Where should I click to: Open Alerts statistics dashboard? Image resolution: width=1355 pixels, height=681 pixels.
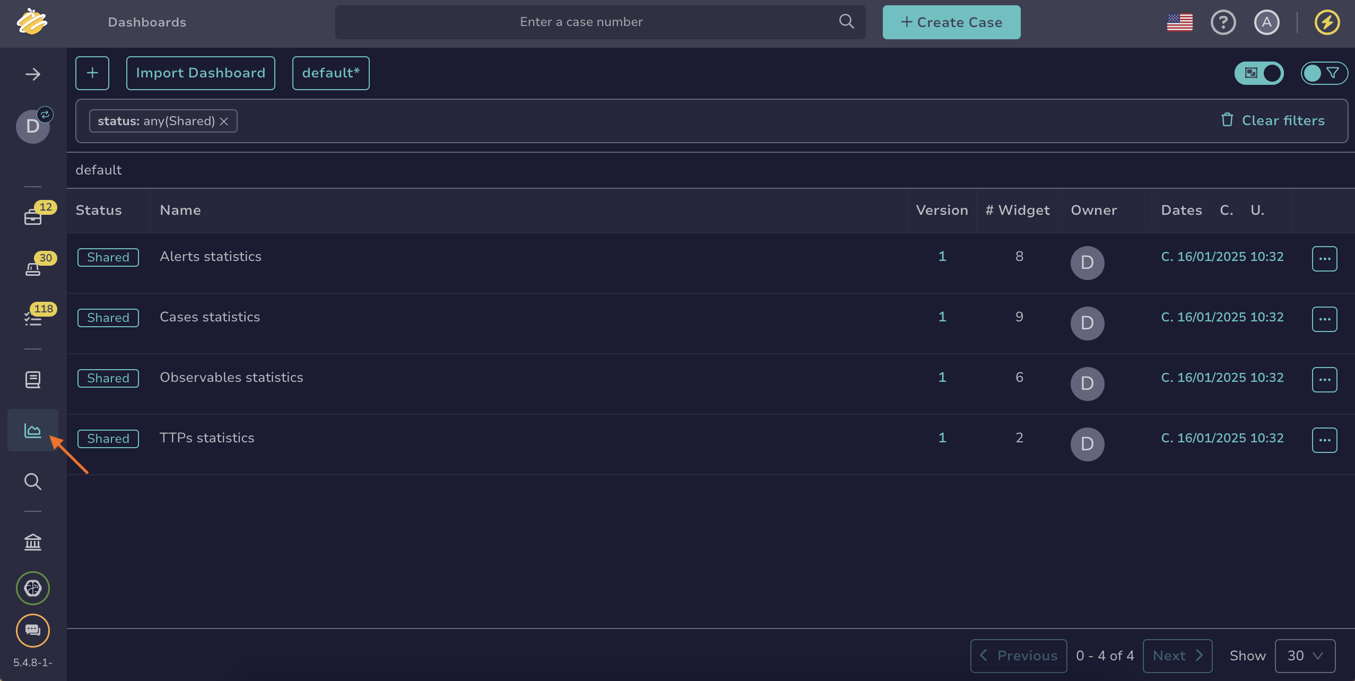(x=211, y=257)
